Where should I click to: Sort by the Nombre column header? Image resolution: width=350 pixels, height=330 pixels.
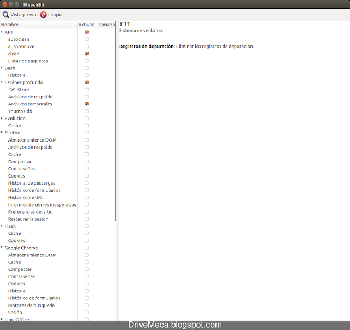[39, 25]
